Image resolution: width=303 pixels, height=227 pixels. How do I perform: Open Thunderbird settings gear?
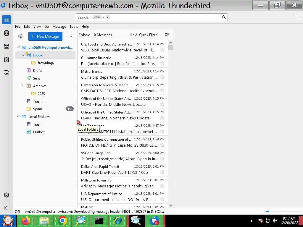coord(7,195)
